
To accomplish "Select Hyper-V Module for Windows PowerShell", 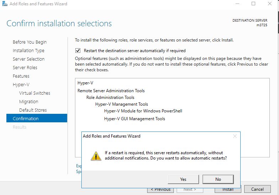I will pos(143,111).
